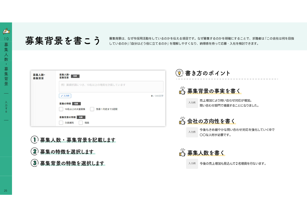Click the 募集背景を書こう page heading
This screenshot has height=217, width=307.
click(63, 41)
